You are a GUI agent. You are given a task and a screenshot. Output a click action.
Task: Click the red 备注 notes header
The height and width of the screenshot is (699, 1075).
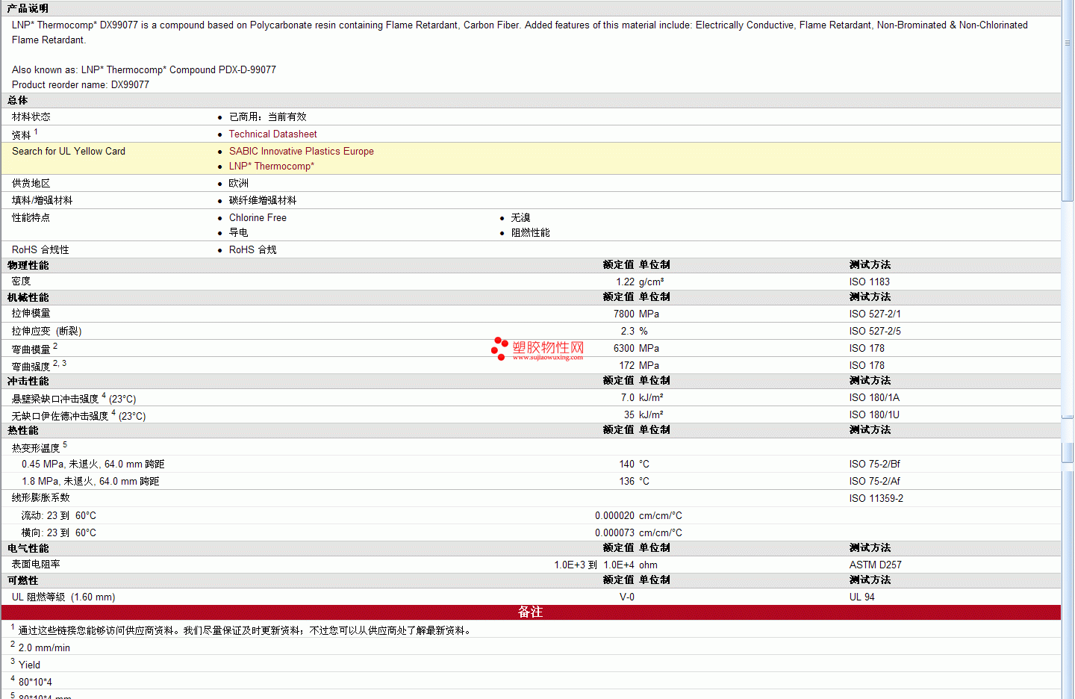pyautogui.click(x=531, y=612)
